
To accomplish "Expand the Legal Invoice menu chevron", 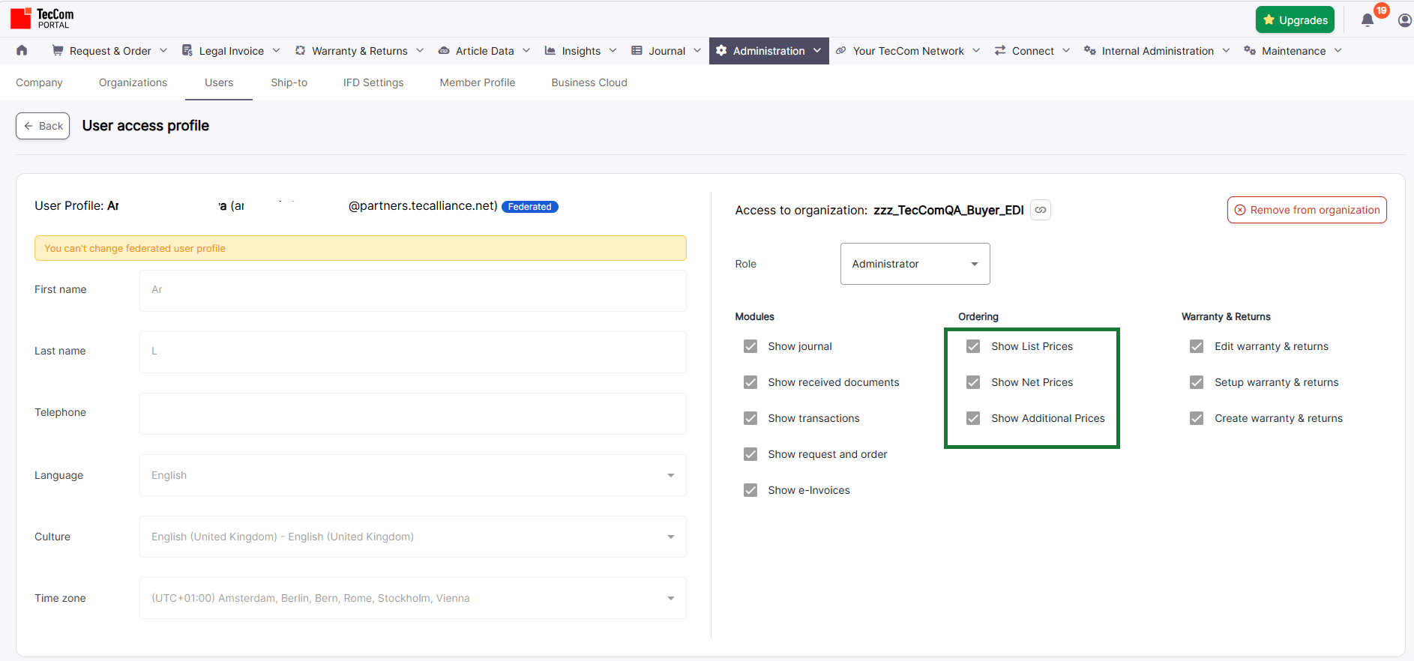I will tap(276, 50).
